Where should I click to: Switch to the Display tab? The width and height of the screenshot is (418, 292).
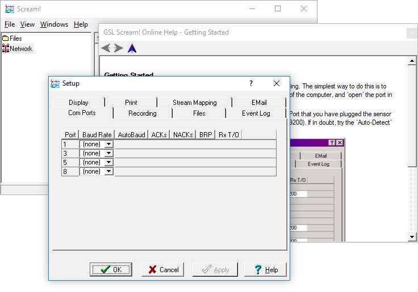78,103
